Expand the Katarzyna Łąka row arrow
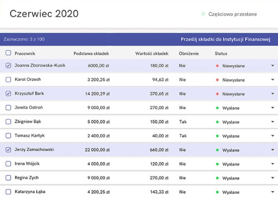Screen dimensions: 278x205 [272, 192]
